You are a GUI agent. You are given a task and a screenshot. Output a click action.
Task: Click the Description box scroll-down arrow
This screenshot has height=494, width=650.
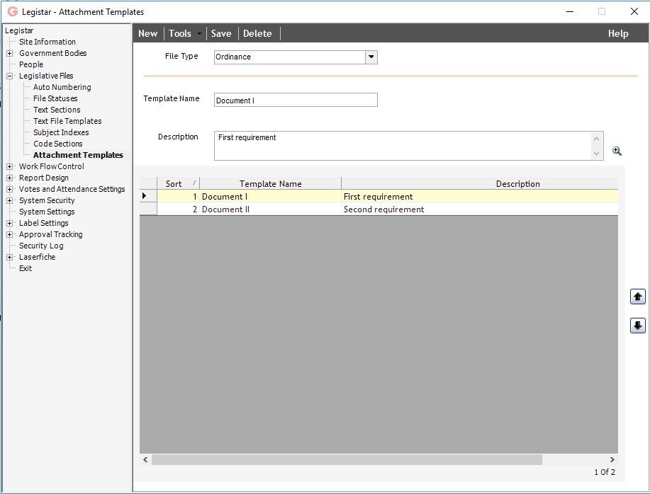pyautogui.click(x=596, y=154)
